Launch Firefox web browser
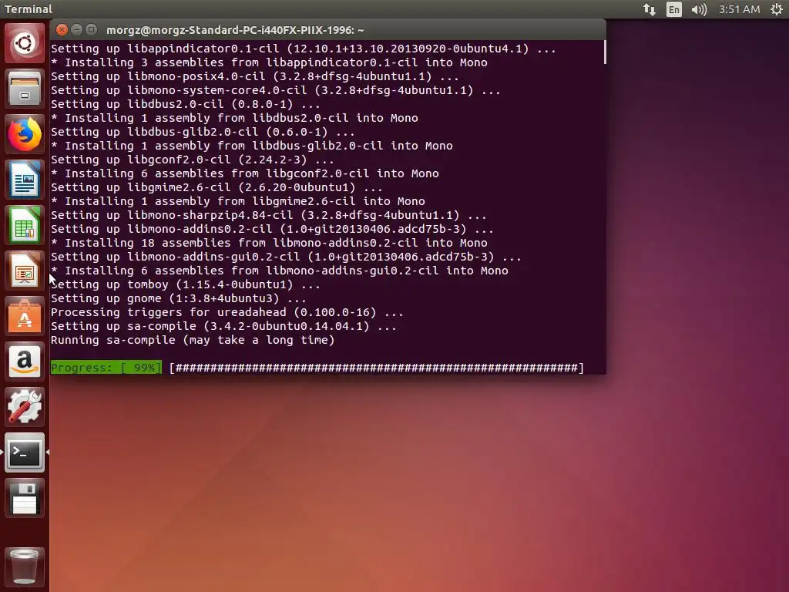This screenshot has height=592, width=789. pos(24,134)
